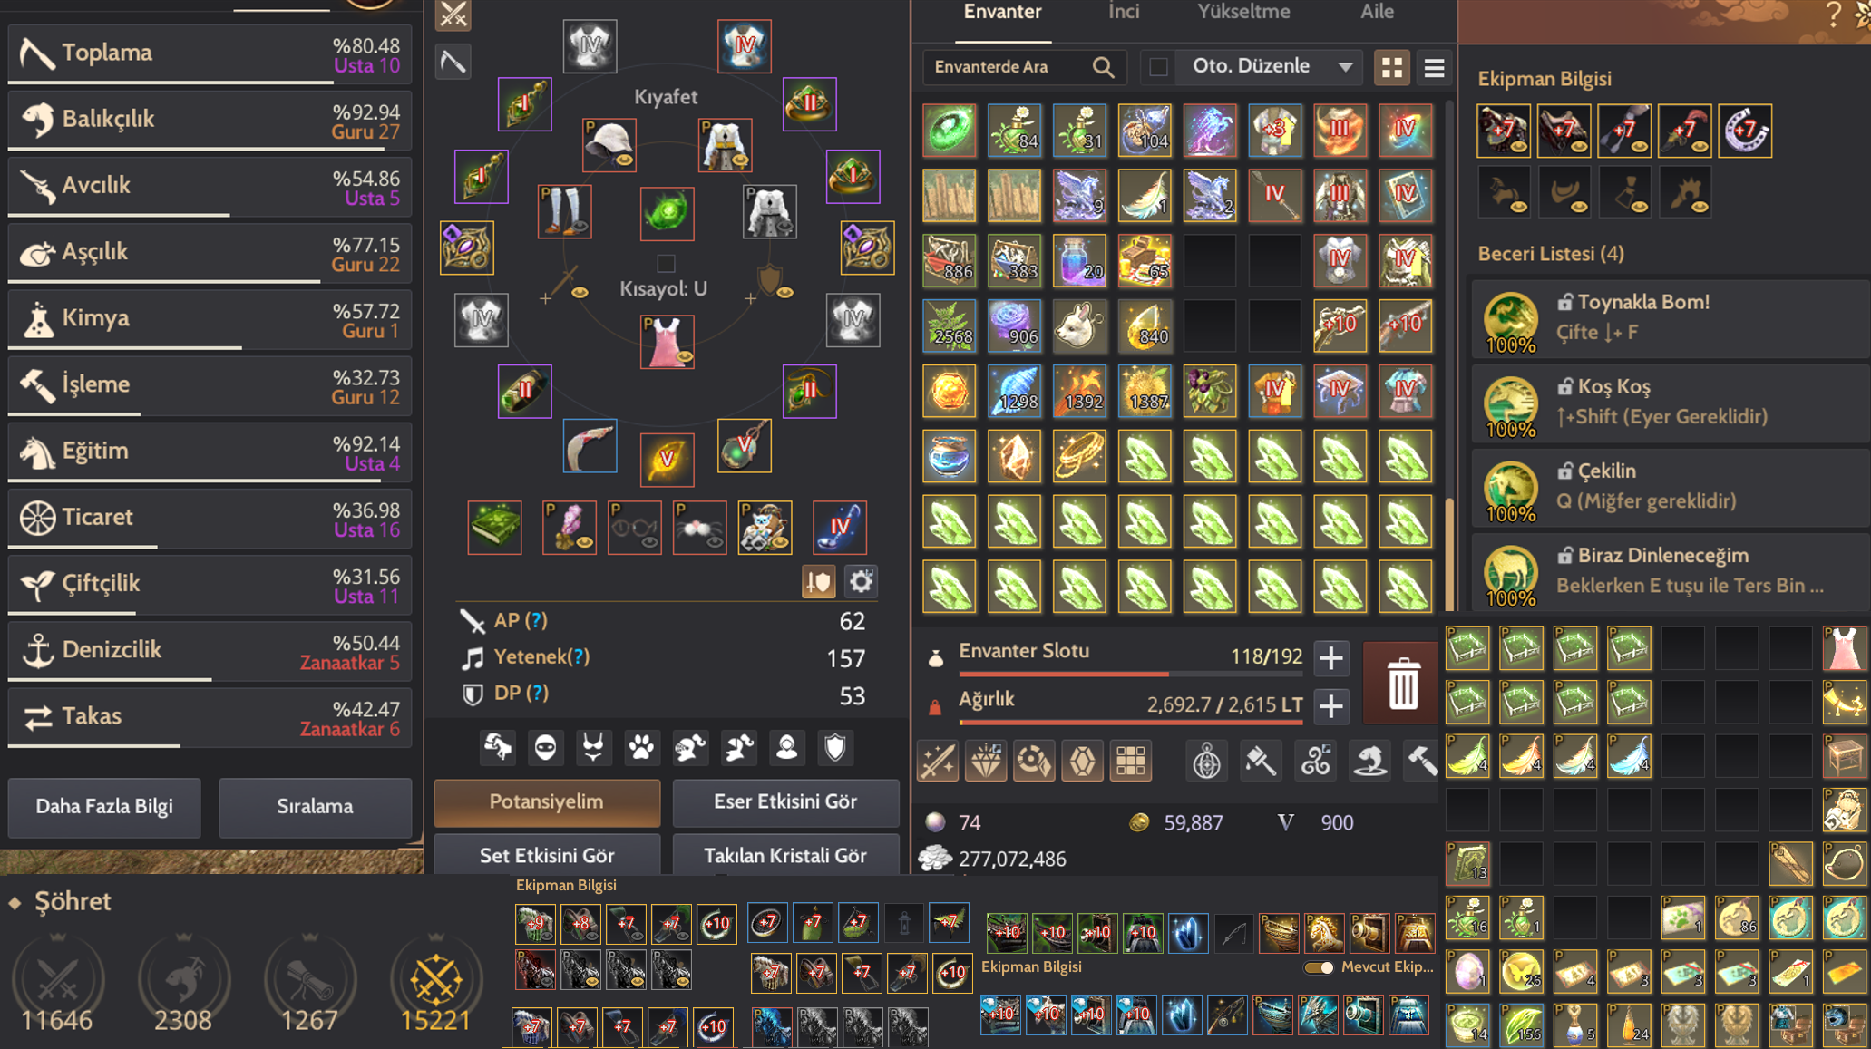
Task: Toggle the Mevcut Ekip switch
Action: [x=1319, y=967]
